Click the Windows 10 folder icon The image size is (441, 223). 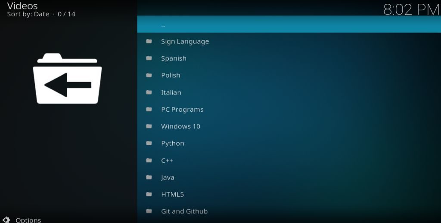[149, 126]
